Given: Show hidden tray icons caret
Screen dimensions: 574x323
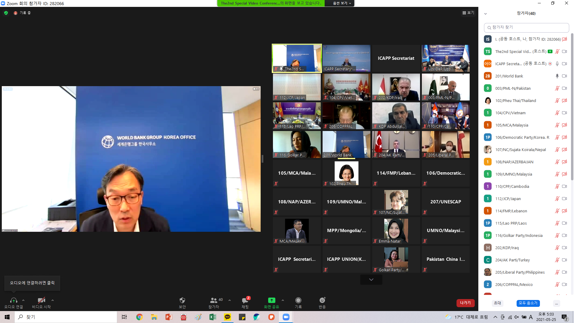Looking at the screenshot, I should [495, 317].
